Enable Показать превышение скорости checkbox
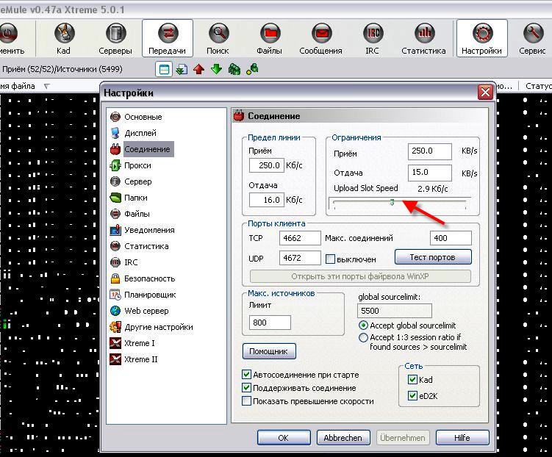The image size is (552, 457). tap(246, 401)
